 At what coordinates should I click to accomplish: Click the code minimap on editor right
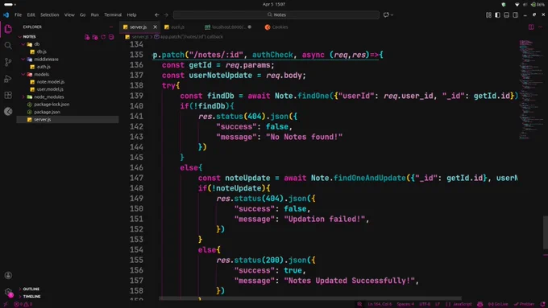click(x=530, y=89)
